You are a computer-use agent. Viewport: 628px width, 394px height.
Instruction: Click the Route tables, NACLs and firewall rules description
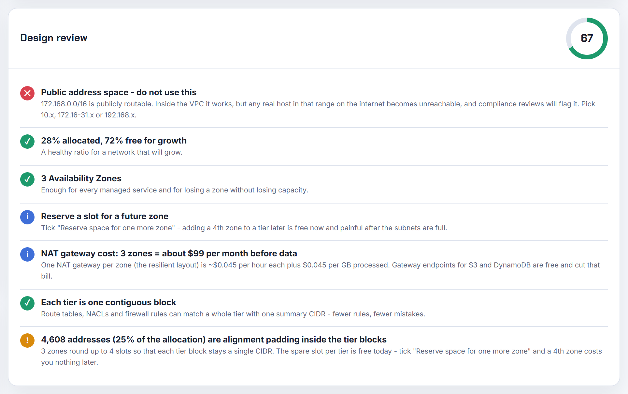pos(233,314)
